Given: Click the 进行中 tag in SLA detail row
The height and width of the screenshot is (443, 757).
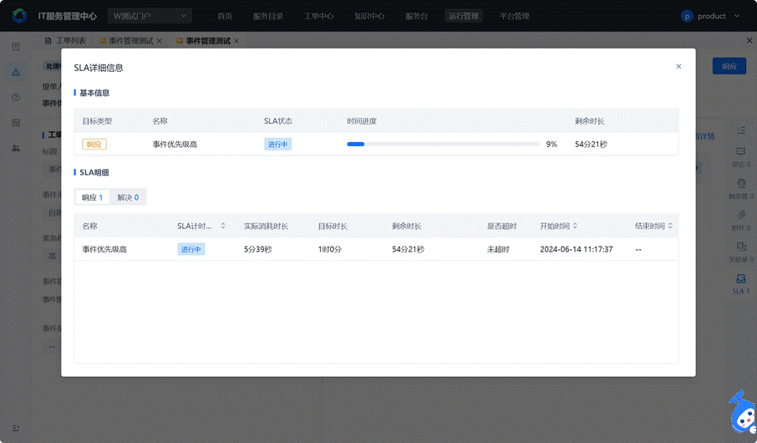Looking at the screenshot, I should point(191,249).
